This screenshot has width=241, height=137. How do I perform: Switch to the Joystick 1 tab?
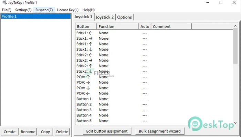click(x=83, y=17)
